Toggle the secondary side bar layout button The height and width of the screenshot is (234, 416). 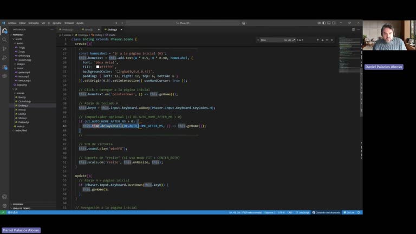pyautogui.click(x=334, y=23)
